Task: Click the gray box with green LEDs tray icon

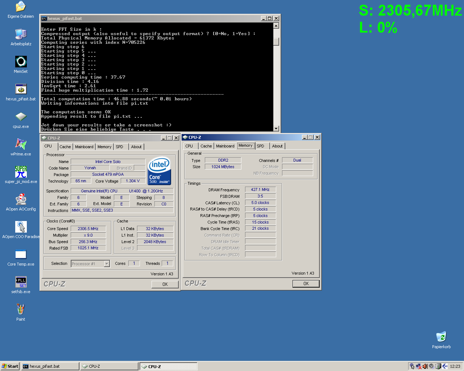Action: [x=438, y=366]
